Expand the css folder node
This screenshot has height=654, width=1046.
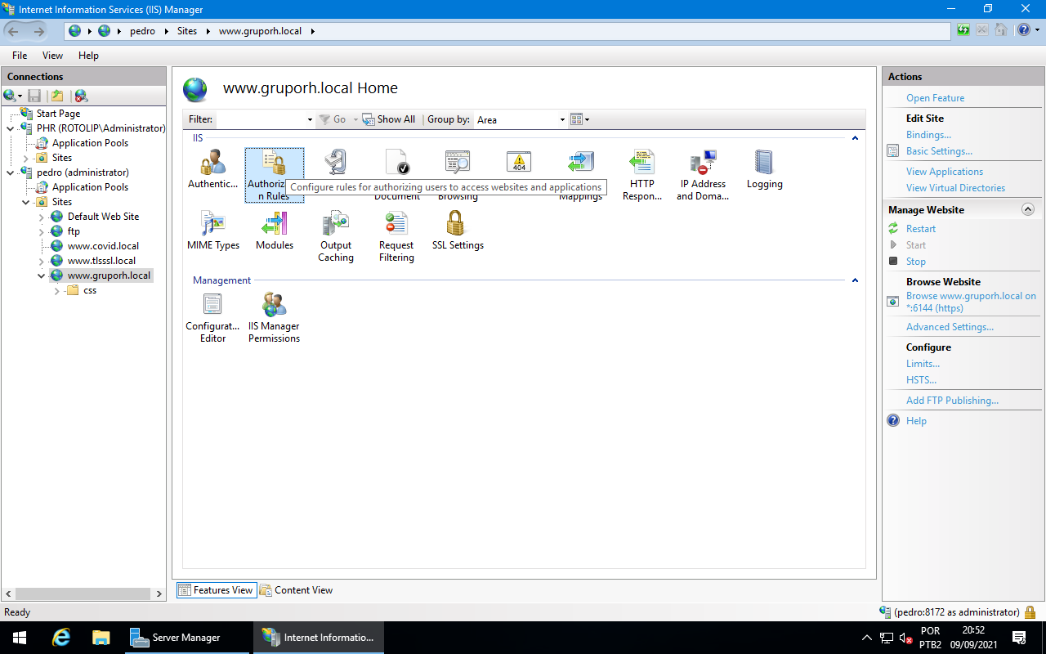pyautogui.click(x=57, y=291)
